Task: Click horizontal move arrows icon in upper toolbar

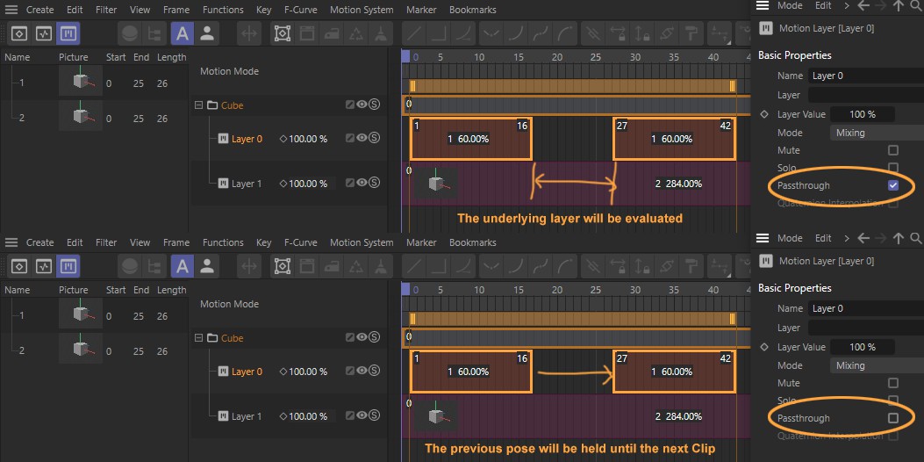Action: pos(249,33)
